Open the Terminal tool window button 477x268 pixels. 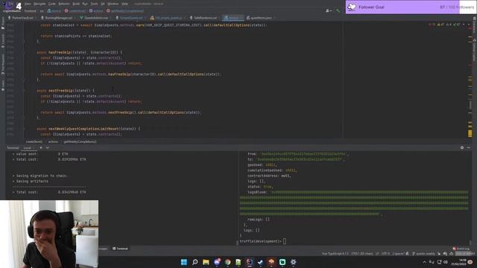pos(120,249)
